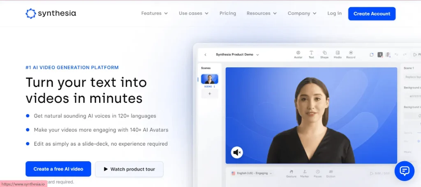421x187 pixels.
Task: Open the Avatar tool in the editor
Action: pos(298,55)
